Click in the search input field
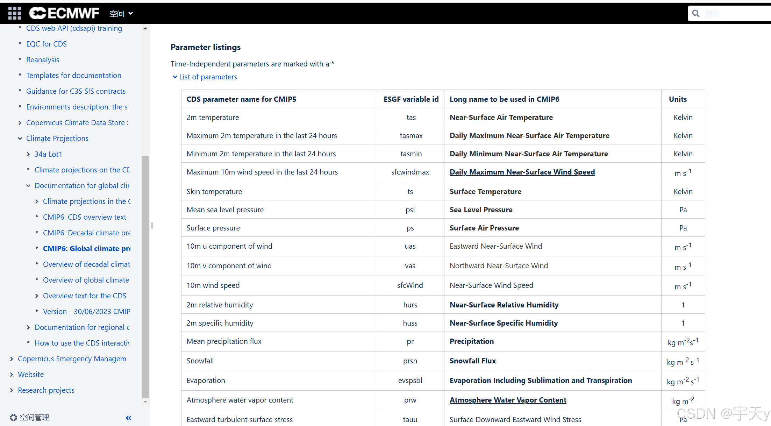 tap(734, 14)
